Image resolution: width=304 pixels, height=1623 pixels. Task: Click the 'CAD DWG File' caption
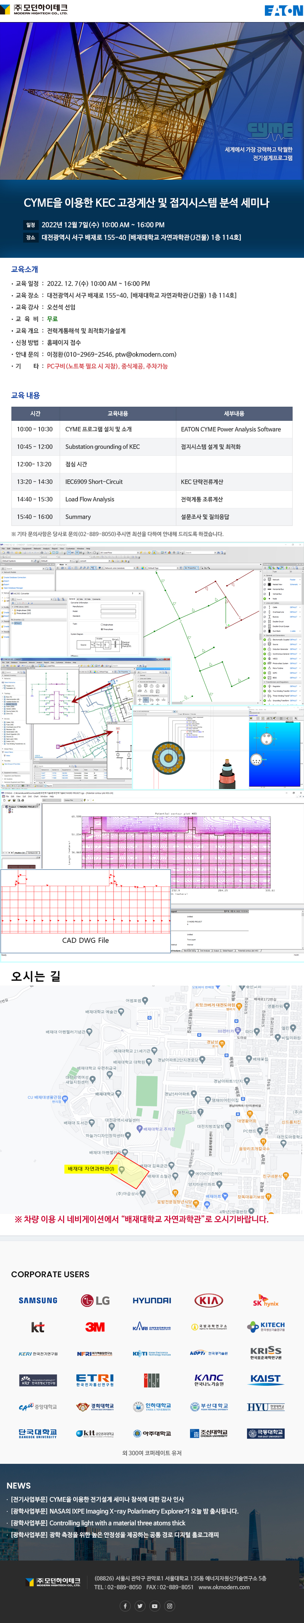tap(85, 940)
